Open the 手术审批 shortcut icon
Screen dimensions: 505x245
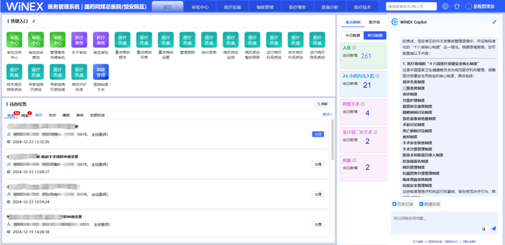79,40
